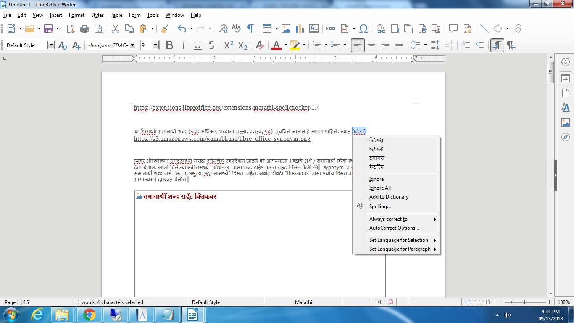Toggle Bold formatting

pos(169,45)
